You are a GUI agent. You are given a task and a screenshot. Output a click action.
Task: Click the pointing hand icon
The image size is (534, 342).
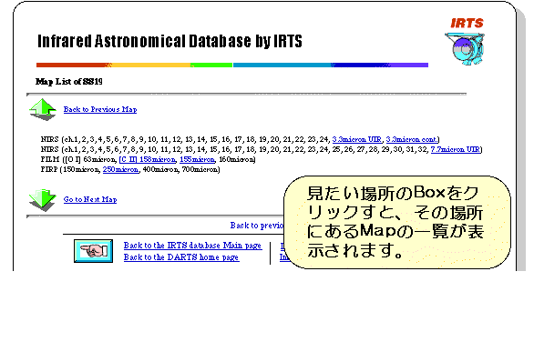coord(93,251)
